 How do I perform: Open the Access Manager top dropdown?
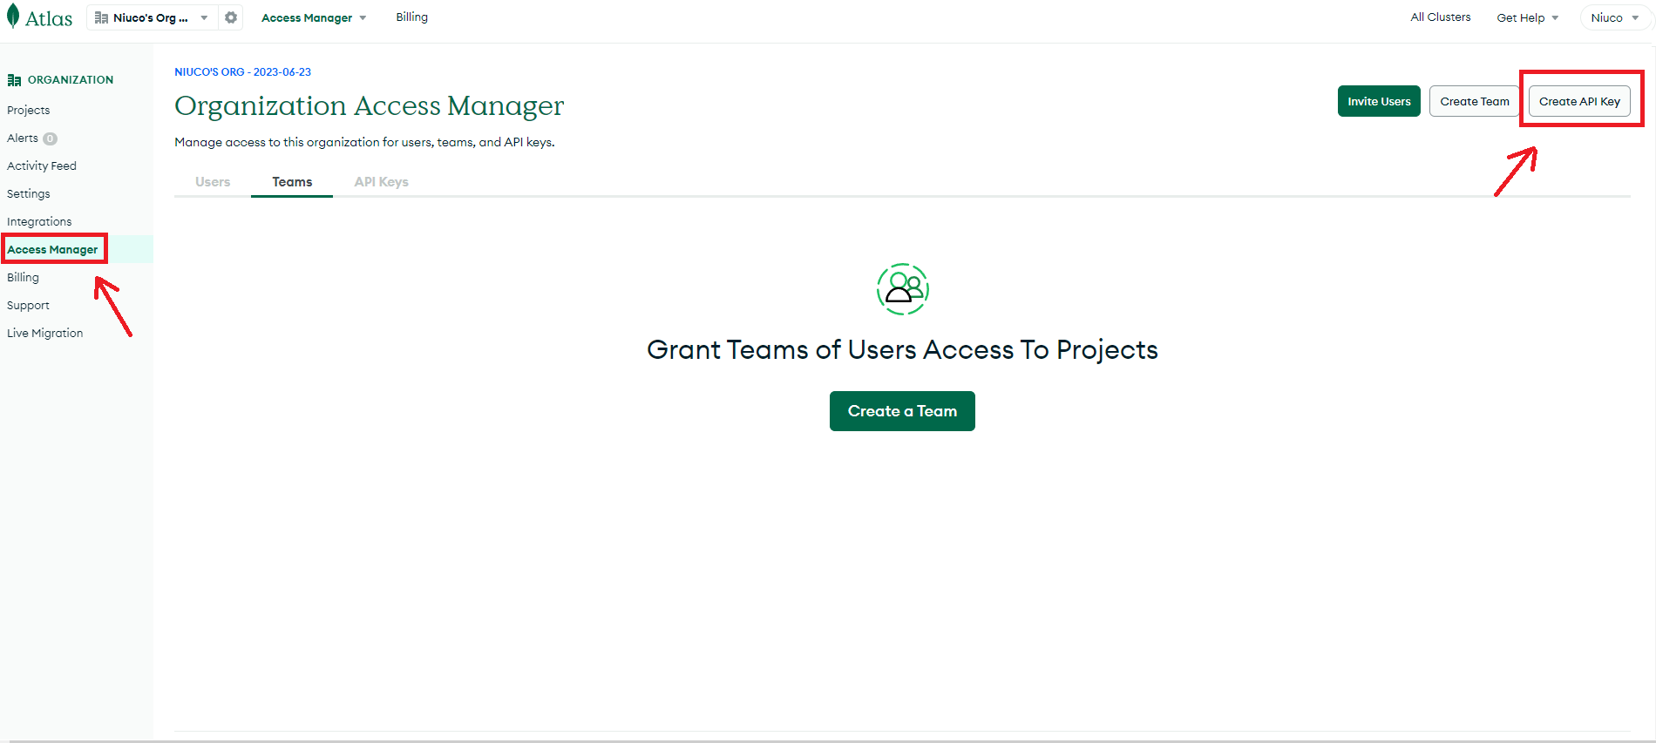tap(314, 17)
